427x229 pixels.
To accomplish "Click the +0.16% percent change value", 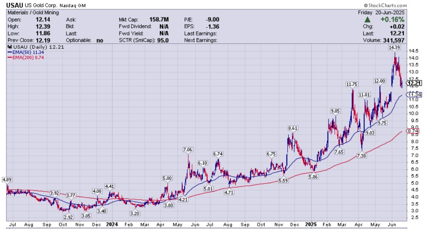I will 392,19.
